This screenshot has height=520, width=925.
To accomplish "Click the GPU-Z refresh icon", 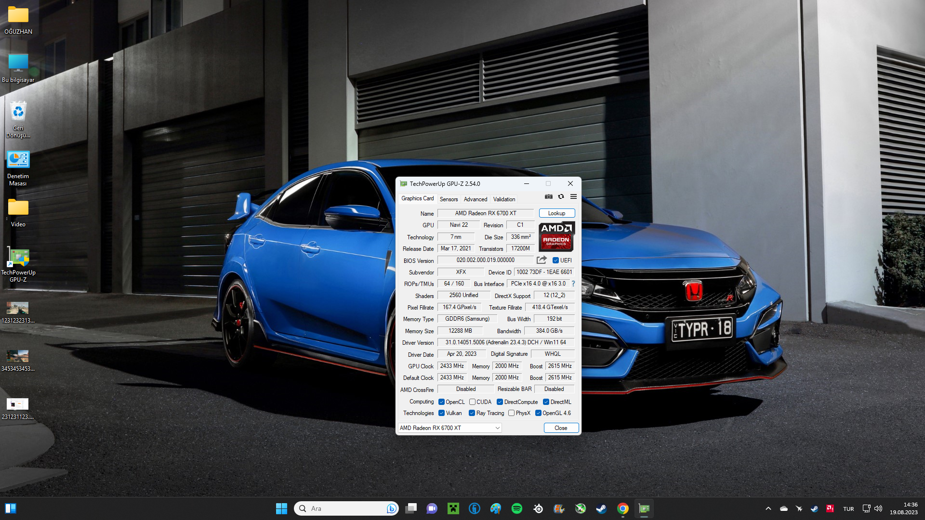I will click(561, 196).
